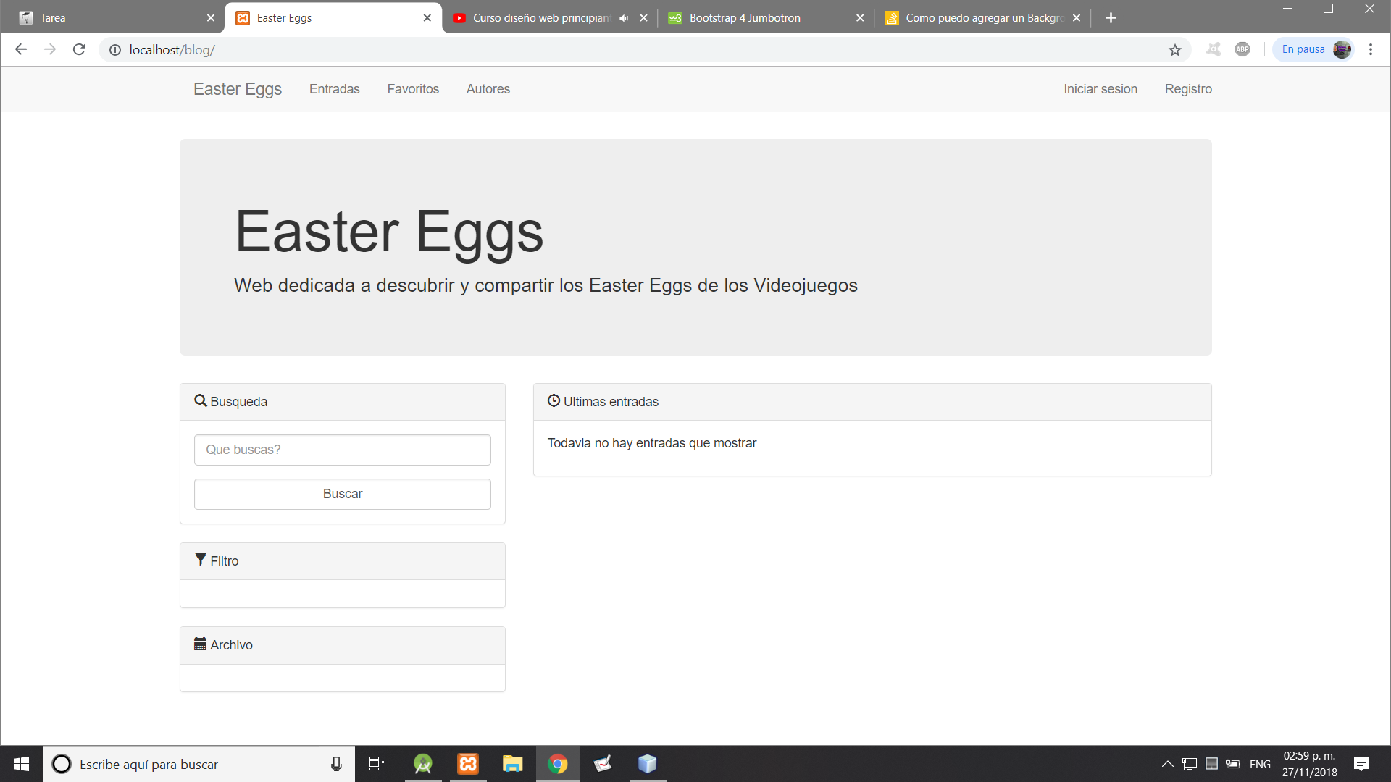Open the Entradas nav link

[x=335, y=89]
